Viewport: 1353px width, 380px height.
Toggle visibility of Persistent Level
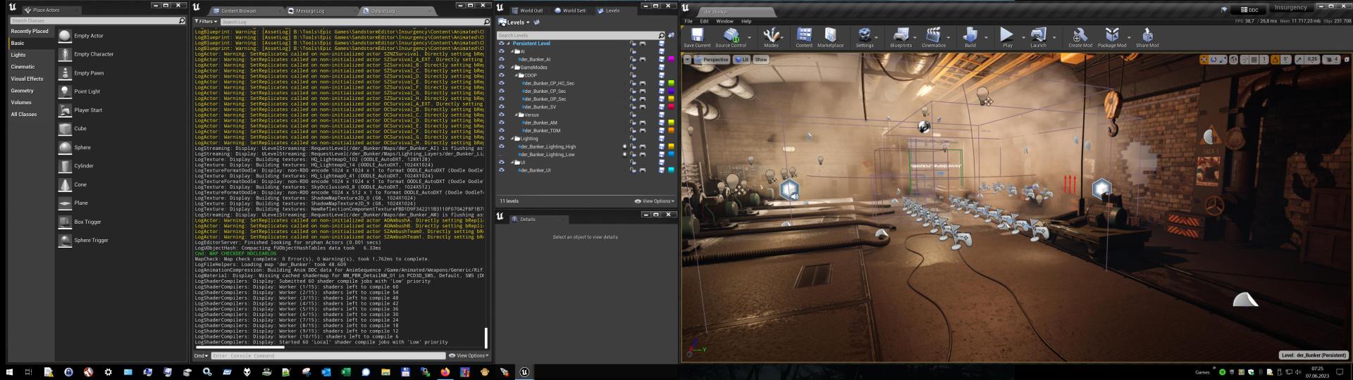pos(501,44)
